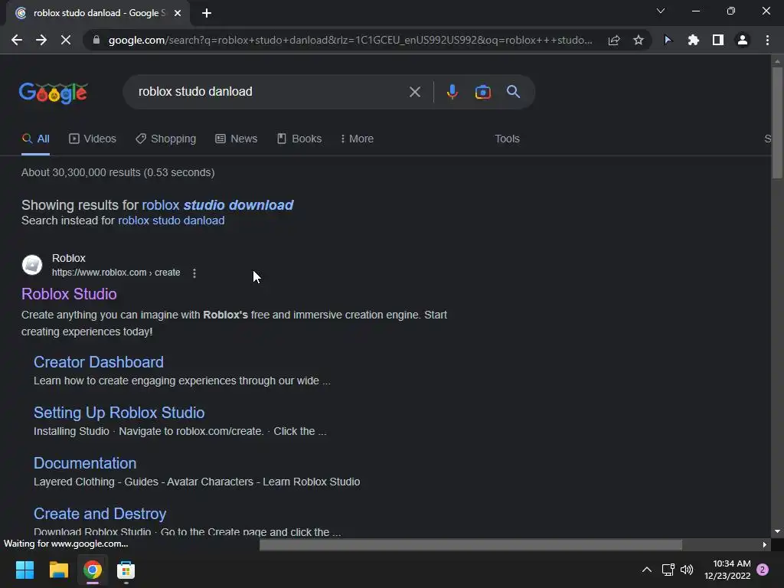This screenshot has height=588, width=784.
Task: Open the Documentation sitelink
Action: [85, 463]
